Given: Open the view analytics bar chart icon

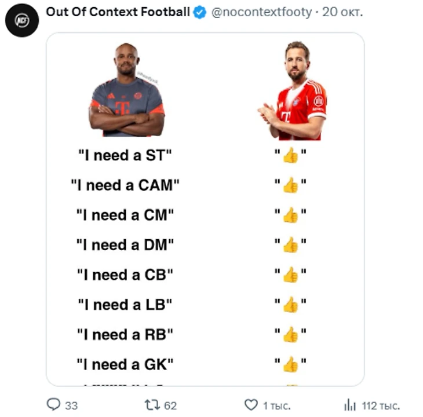Looking at the screenshot, I should [350, 405].
